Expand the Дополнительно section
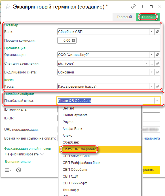Viewport: 165px width, 196px height. 18,161
